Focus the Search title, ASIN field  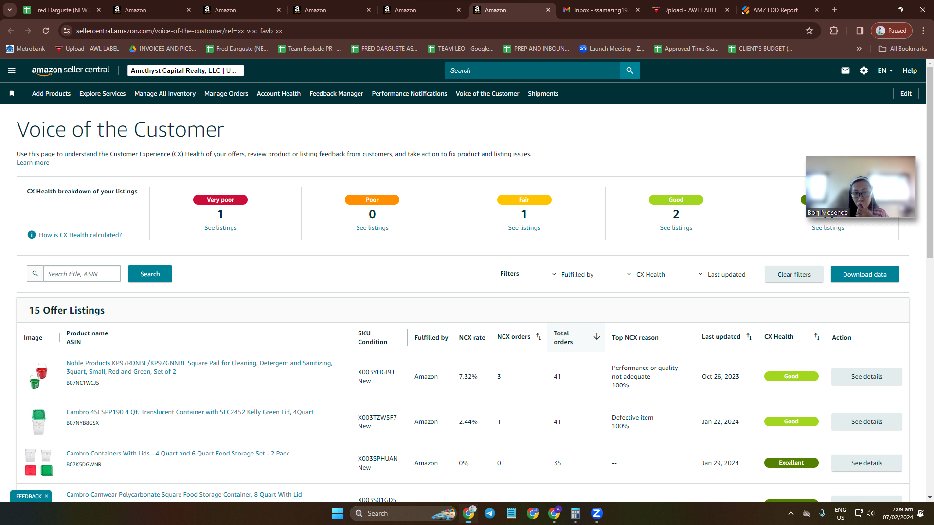(x=82, y=274)
